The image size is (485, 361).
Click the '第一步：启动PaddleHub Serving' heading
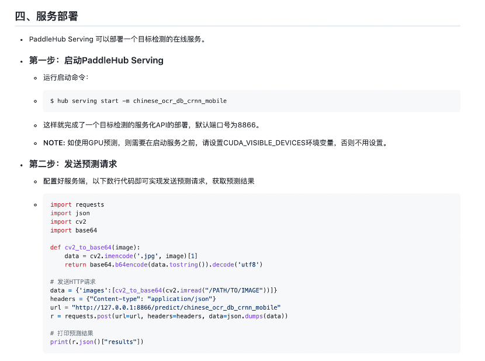96,60
